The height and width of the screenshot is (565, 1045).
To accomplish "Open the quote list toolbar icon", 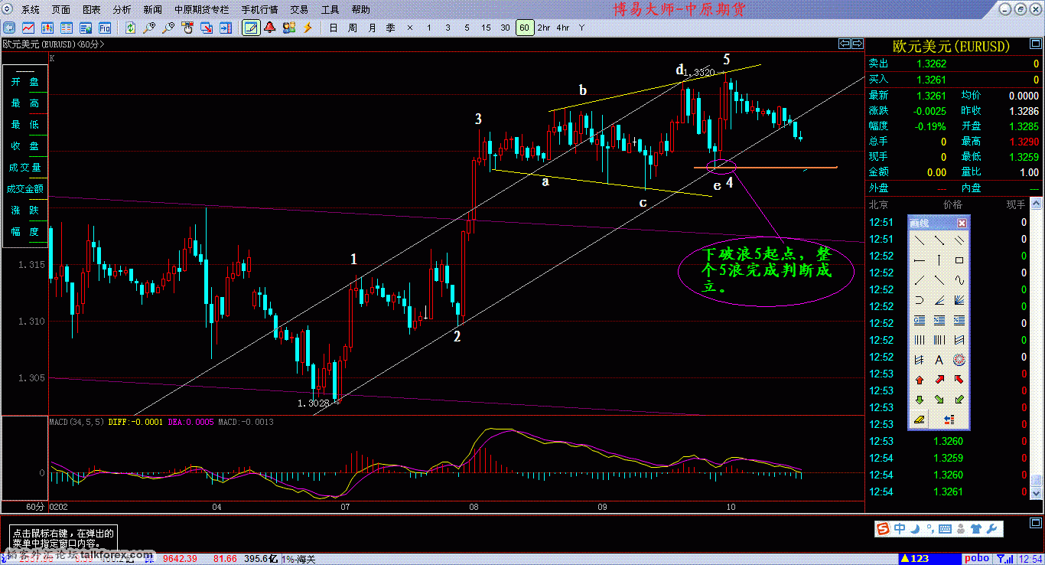I will pos(67,28).
